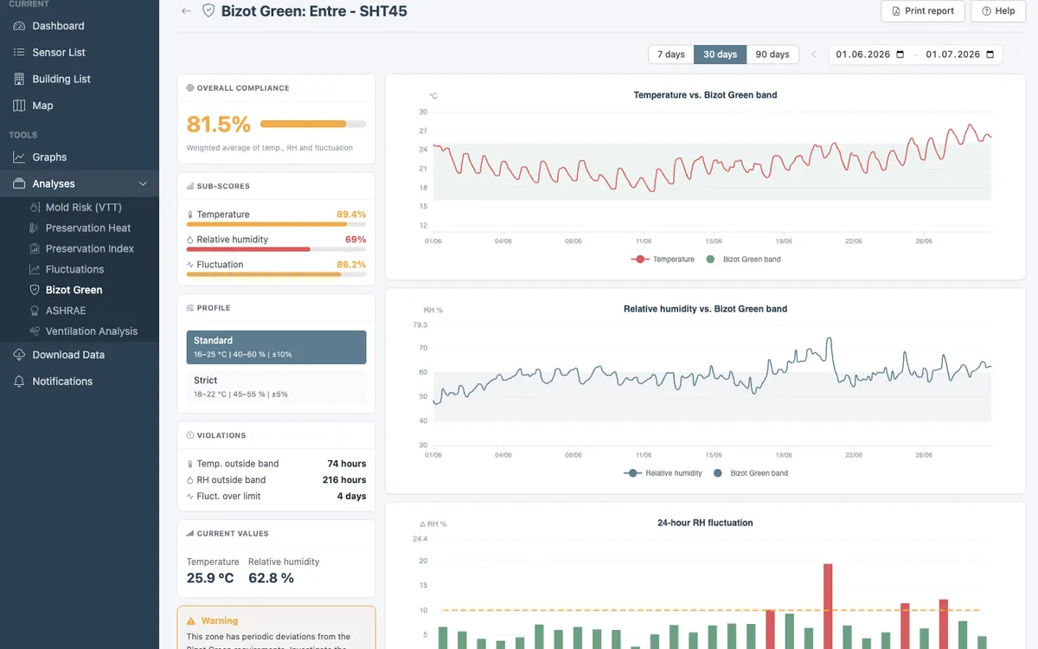Click the Dashboard gauge icon
Viewport: 1038px width, 649px height.
19,26
